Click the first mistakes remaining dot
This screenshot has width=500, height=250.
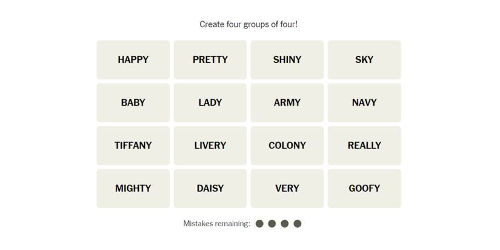(259, 224)
